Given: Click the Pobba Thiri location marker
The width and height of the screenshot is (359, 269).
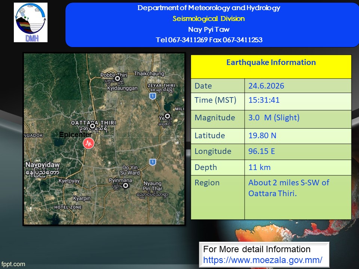Looking at the screenshot, I should coord(117,78).
